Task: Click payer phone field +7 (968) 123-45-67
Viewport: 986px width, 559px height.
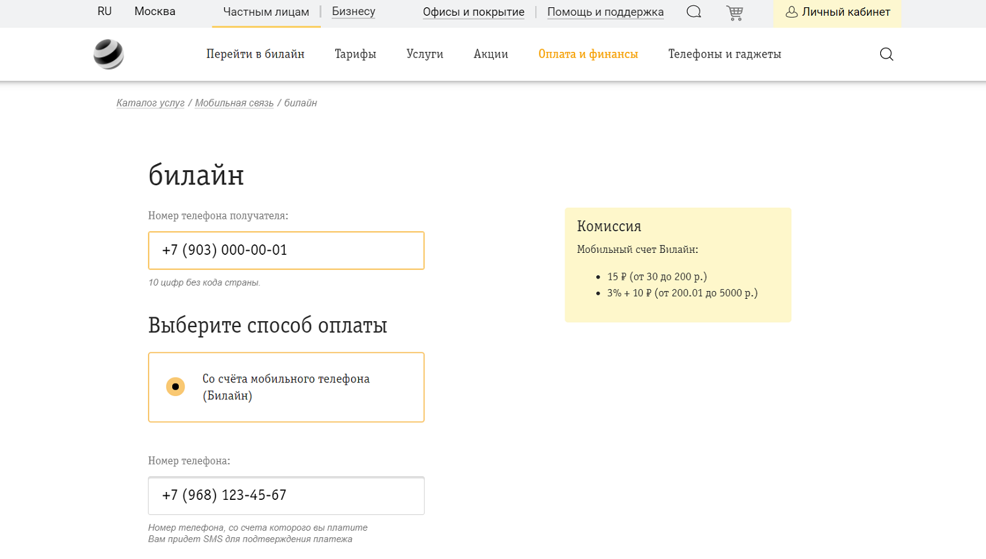Action: (x=286, y=495)
